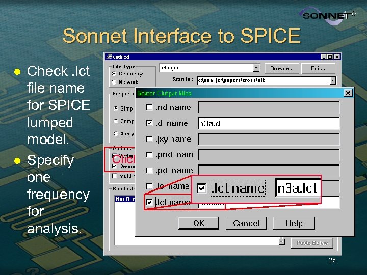The image size is (367, 275).
Task: Minimize the untitled window
Action: 324,57
